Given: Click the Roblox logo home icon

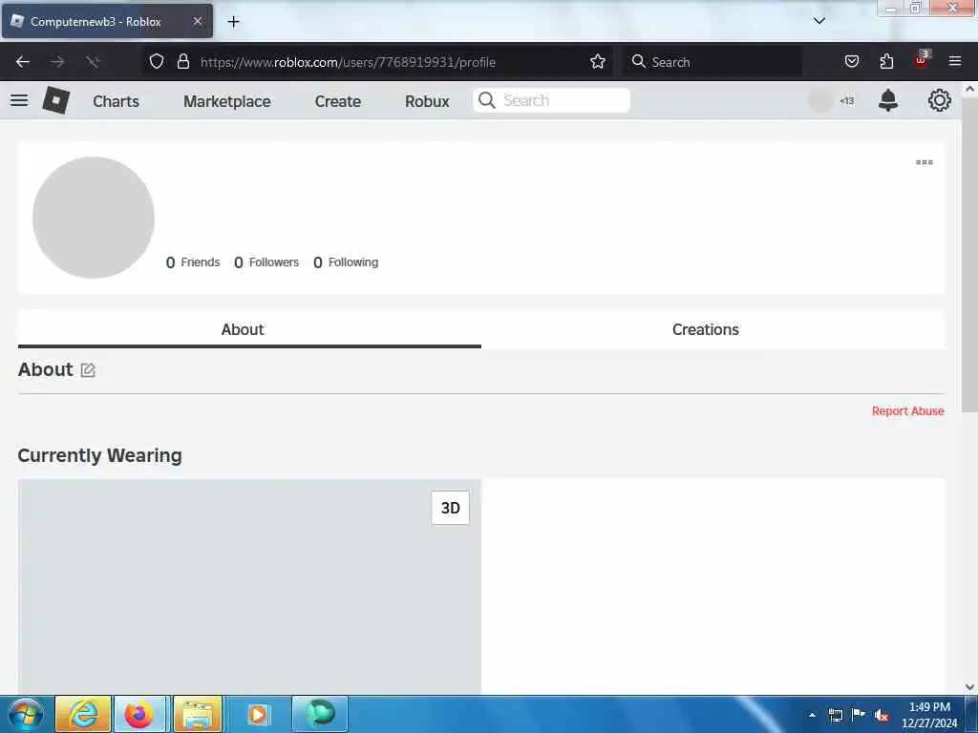Looking at the screenshot, I should pyautogui.click(x=55, y=100).
